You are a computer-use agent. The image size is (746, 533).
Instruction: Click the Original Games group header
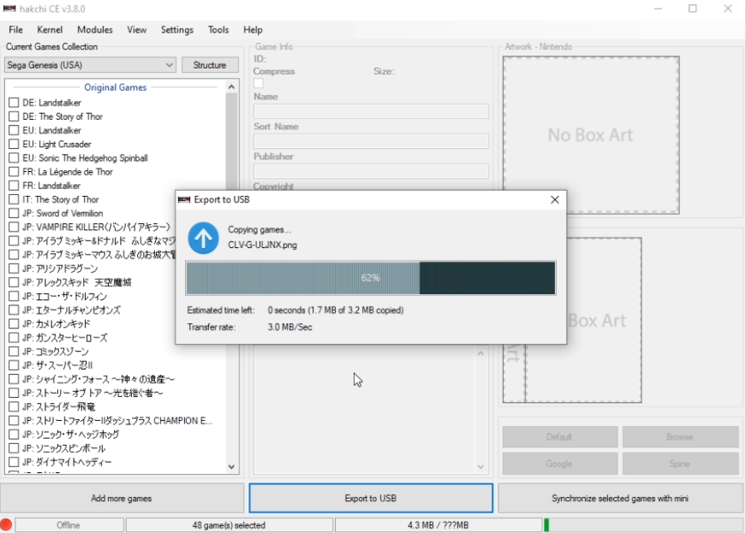115,87
